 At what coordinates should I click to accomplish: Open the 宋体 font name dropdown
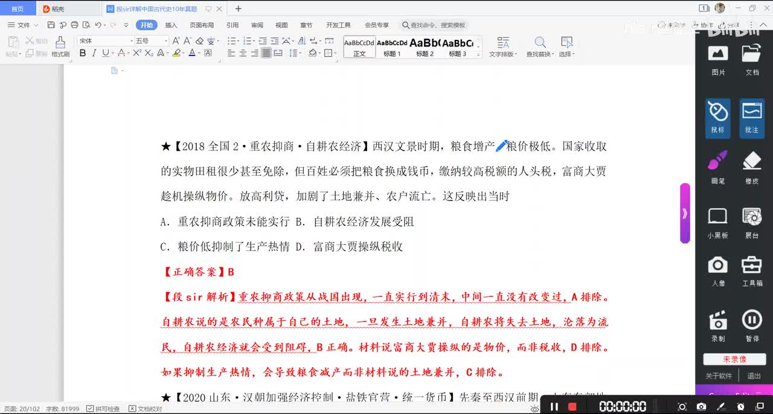[132, 40]
